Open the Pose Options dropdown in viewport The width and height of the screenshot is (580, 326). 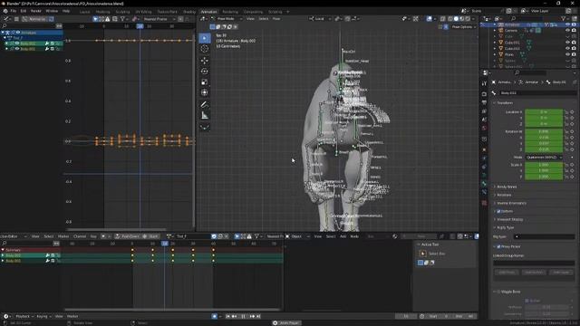click(x=463, y=27)
